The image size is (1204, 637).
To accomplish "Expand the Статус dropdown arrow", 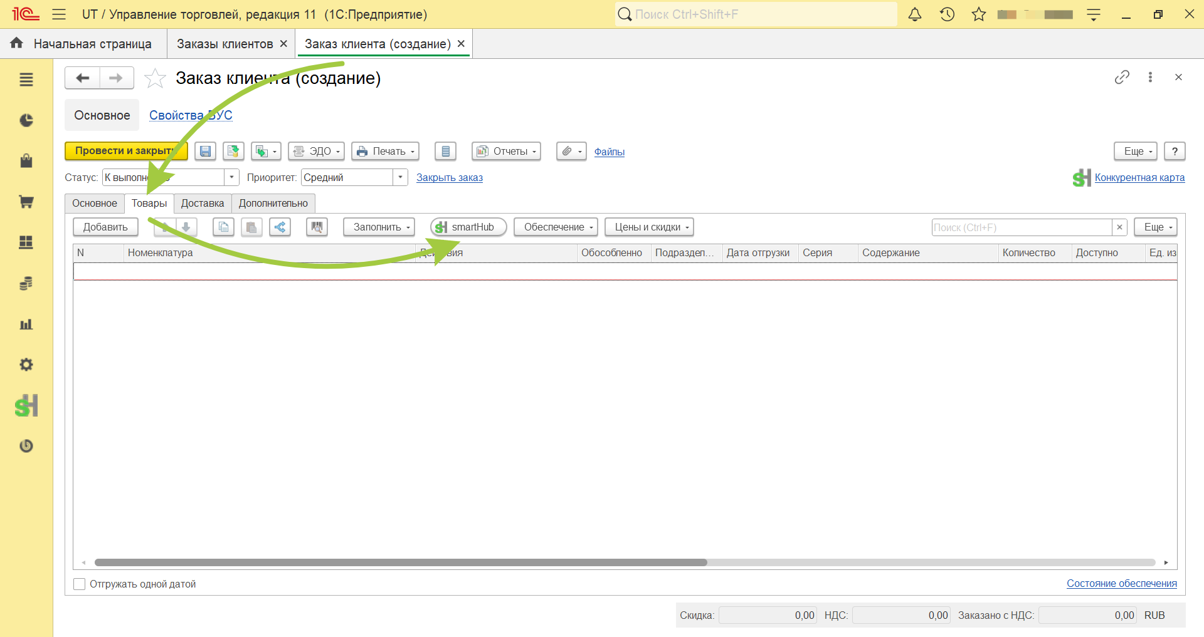I will click(x=232, y=177).
